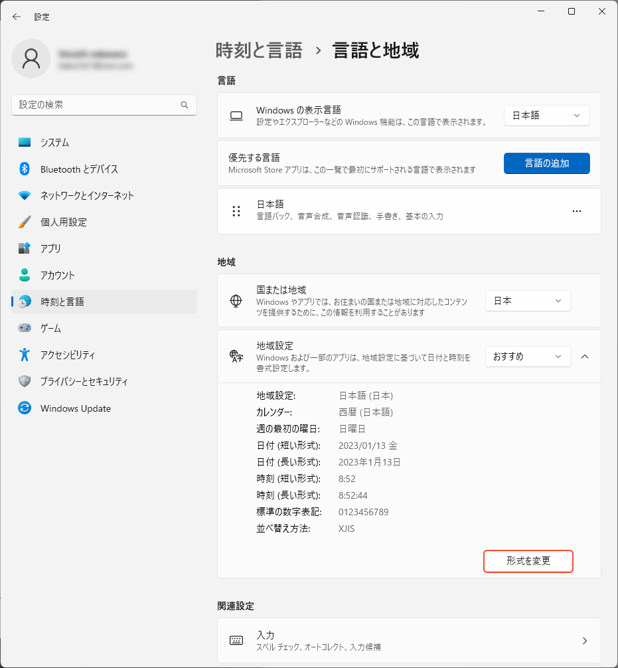618x668 pixels.
Task: Open the Windows の表示言語 dropdown
Action: (x=546, y=116)
